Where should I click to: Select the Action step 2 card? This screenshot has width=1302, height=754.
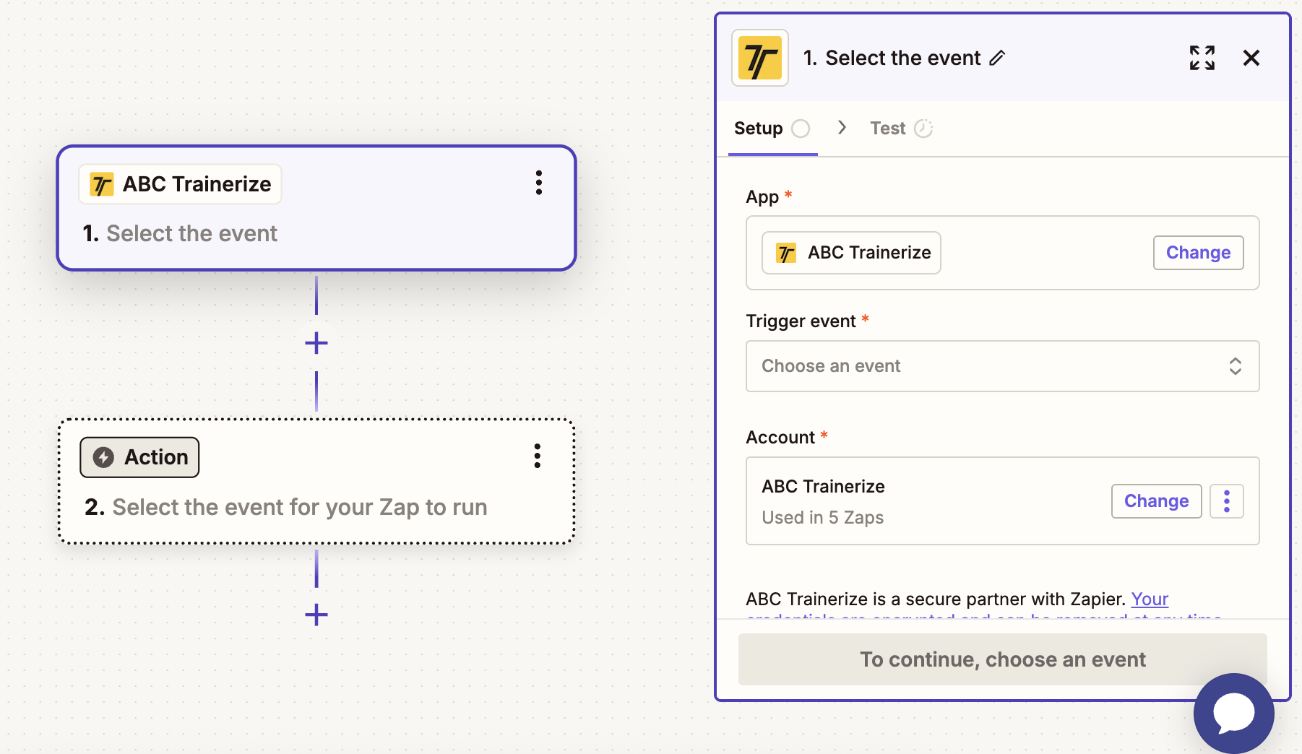316,481
